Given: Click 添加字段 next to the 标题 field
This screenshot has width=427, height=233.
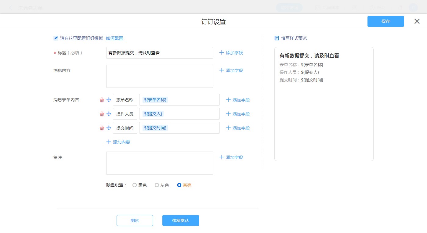Looking at the screenshot, I should point(231,53).
